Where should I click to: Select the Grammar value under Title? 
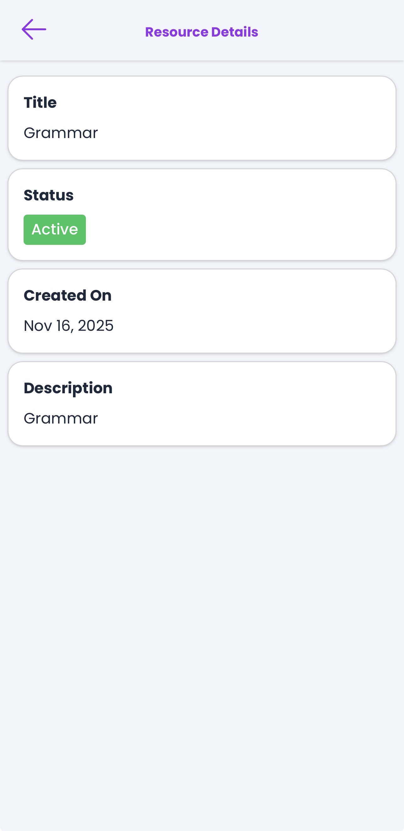click(x=60, y=133)
